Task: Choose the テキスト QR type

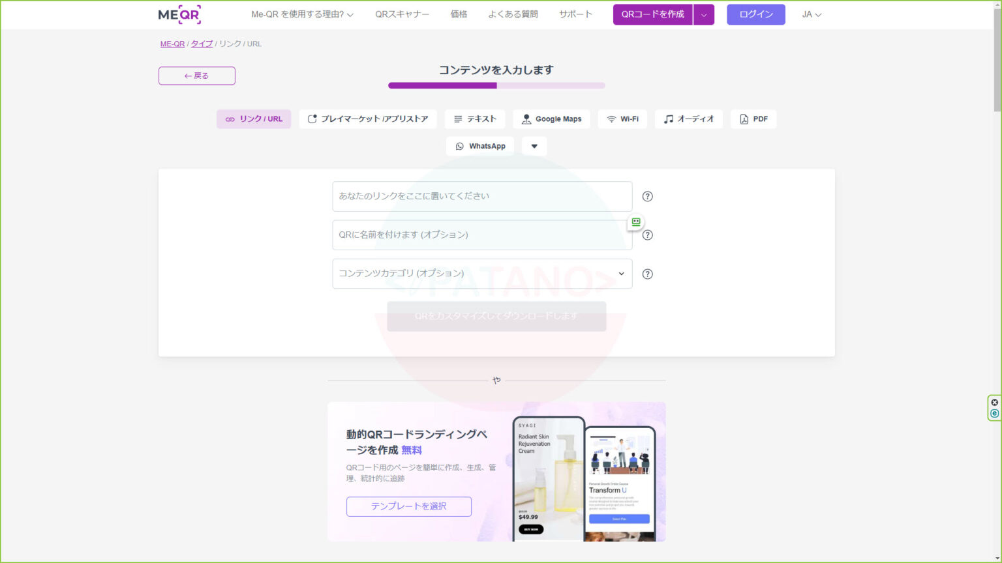Action: click(475, 119)
